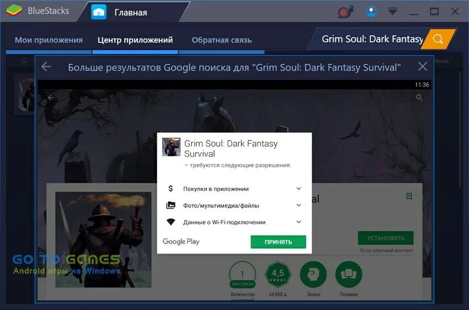
Task: Click the Есть платный контент label
Action: pyautogui.click(x=387, y=251)
